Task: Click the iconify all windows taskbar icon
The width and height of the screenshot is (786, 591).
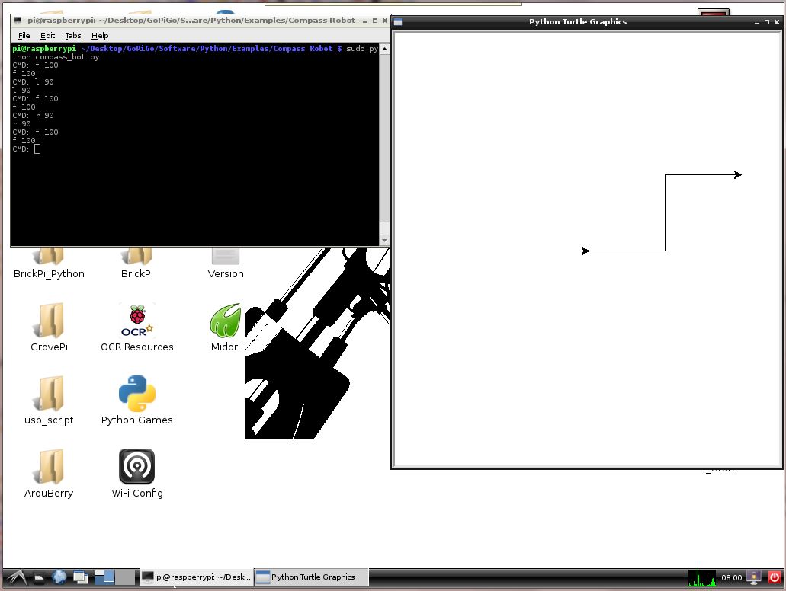Action: (x=80, y=577)
